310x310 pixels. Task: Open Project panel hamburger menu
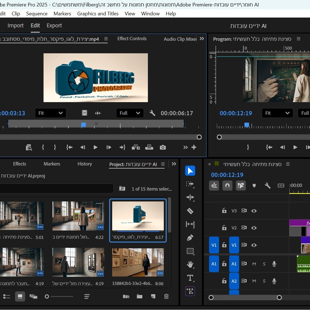click(x=163, y=164)
